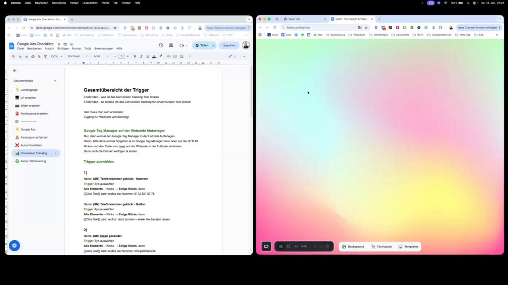The image size is (508, 285).
Task: Click the Loom camera icon
Action: coord(266,247)
